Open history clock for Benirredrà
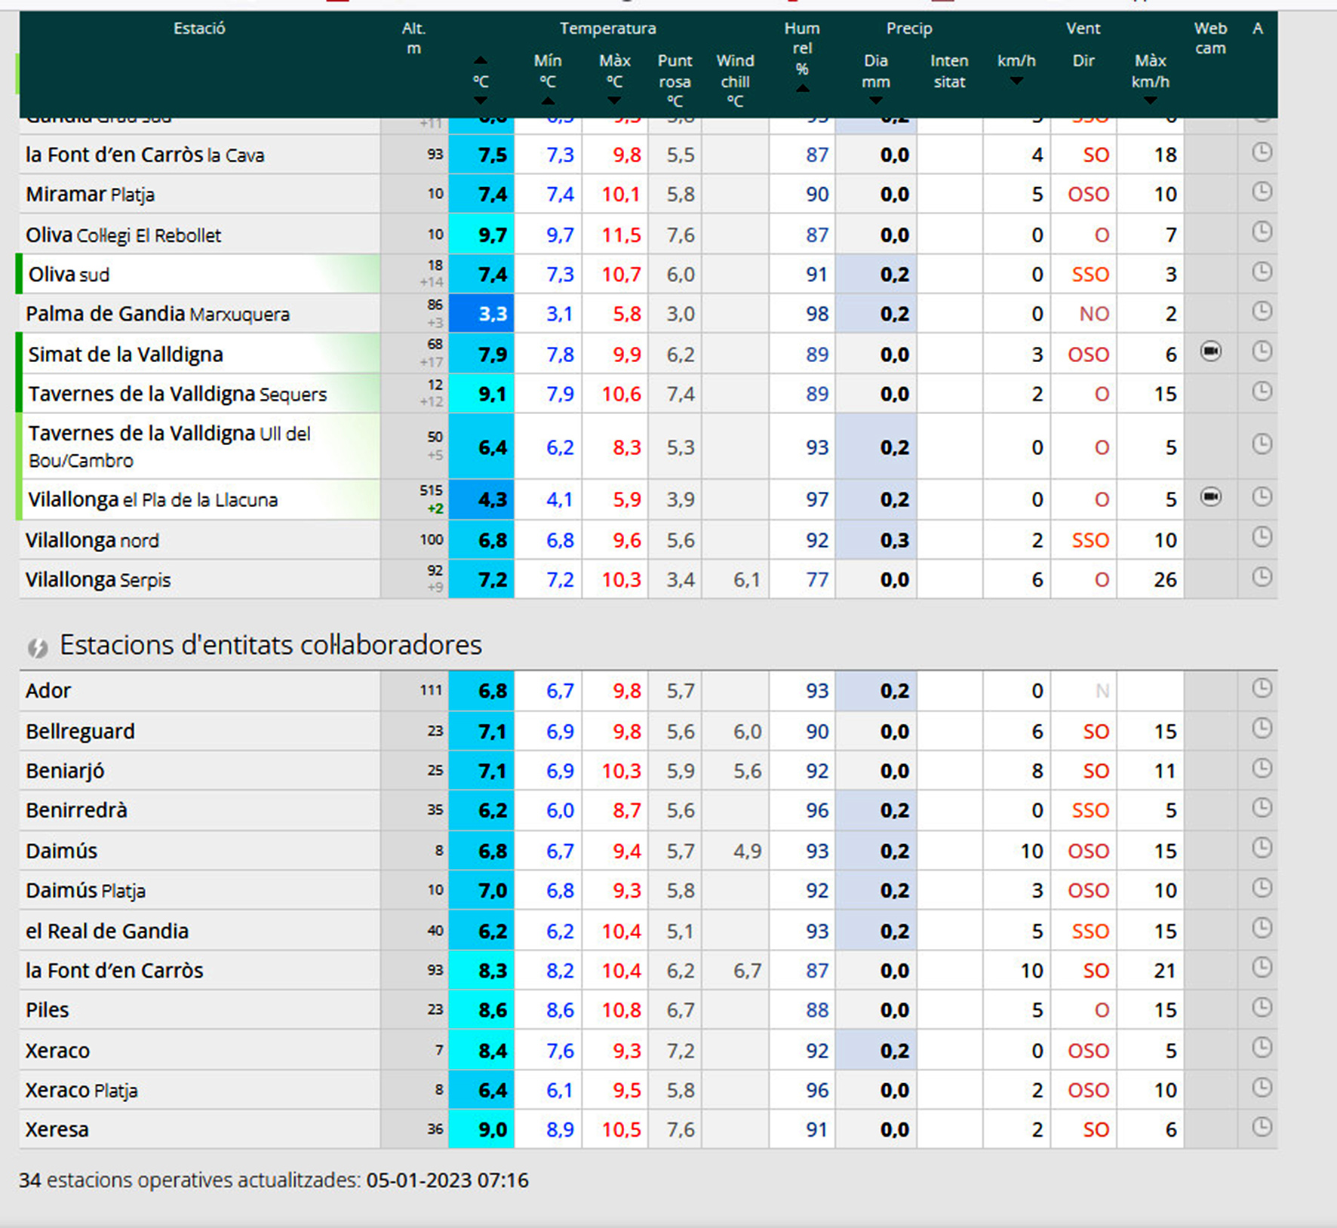This screenshot has width=1337, height=1228. (1262, 808)
